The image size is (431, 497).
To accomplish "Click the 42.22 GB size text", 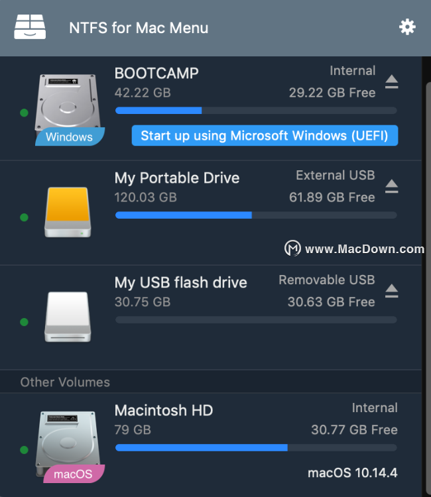I will (143, 93).
